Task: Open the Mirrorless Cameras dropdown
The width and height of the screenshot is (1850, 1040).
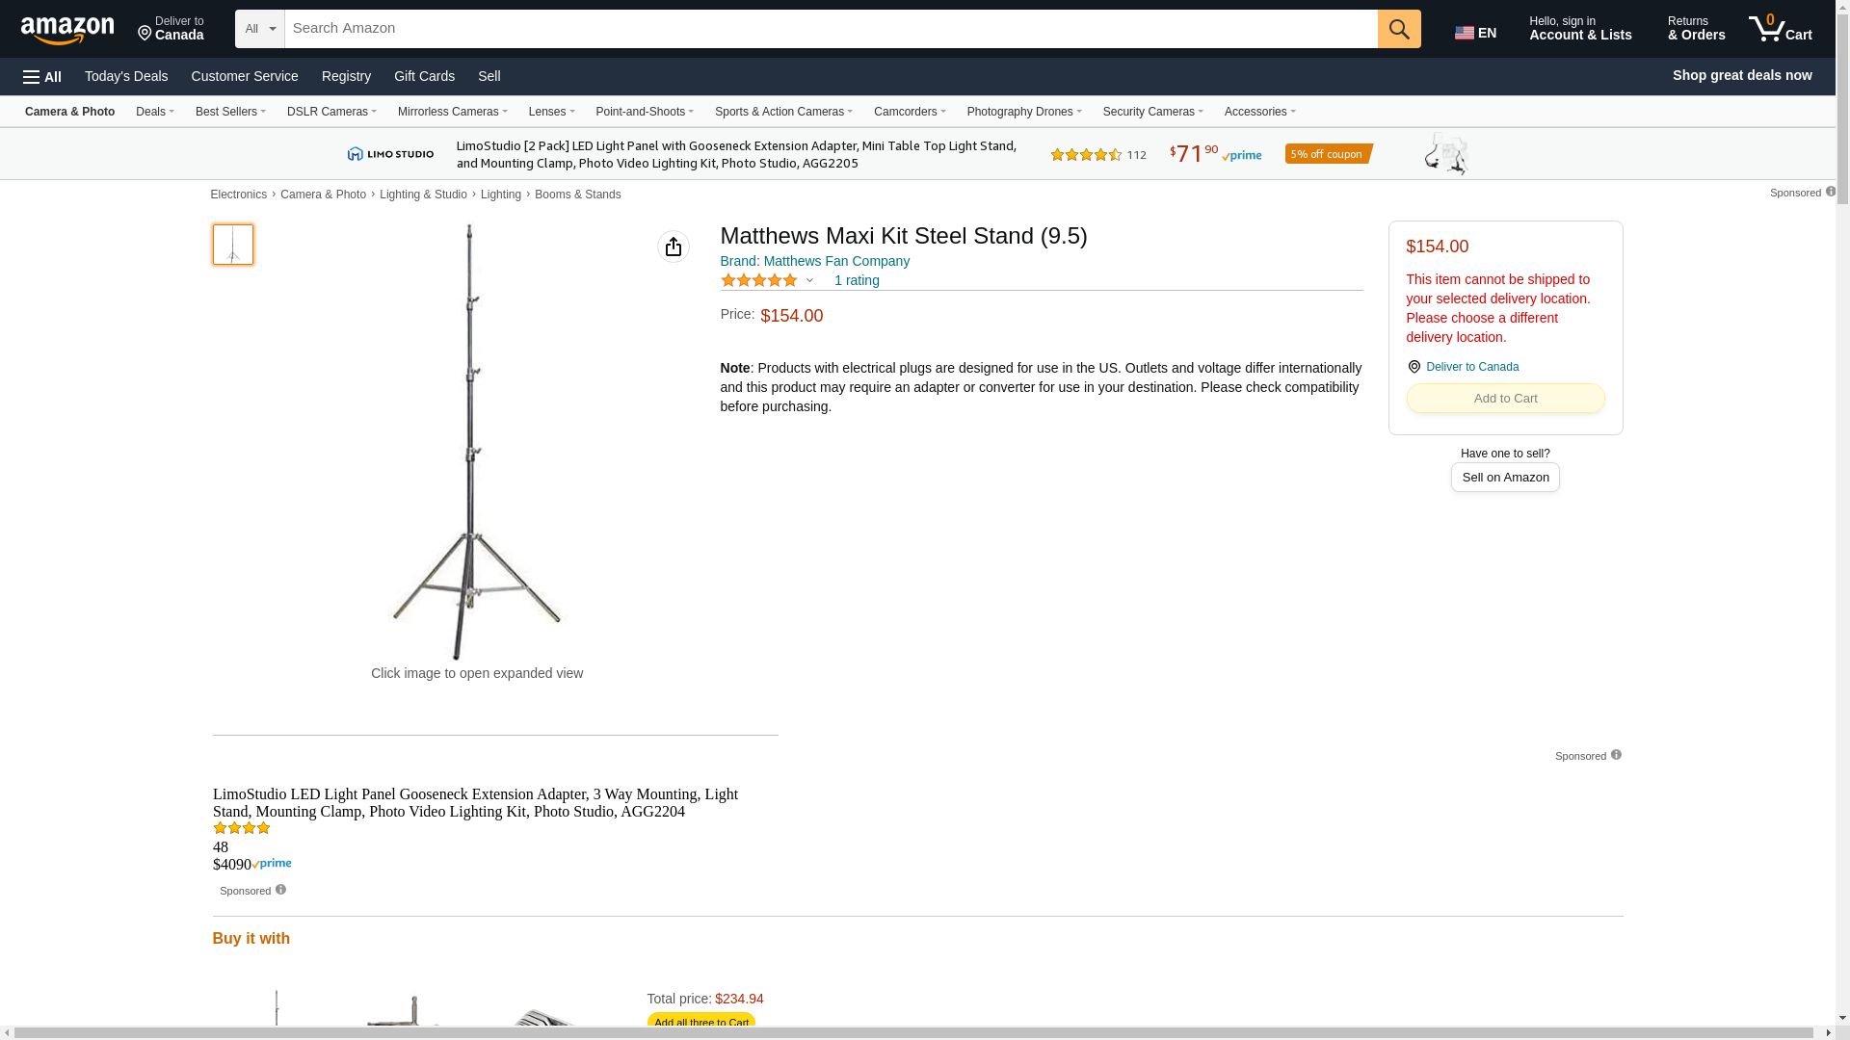Action: 453,112
